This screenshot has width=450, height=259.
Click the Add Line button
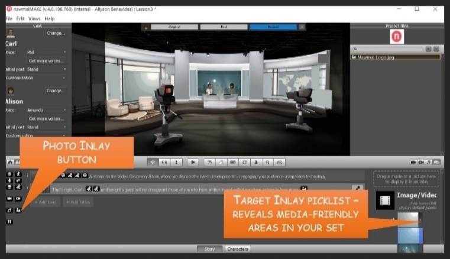[x=45, y=202]
